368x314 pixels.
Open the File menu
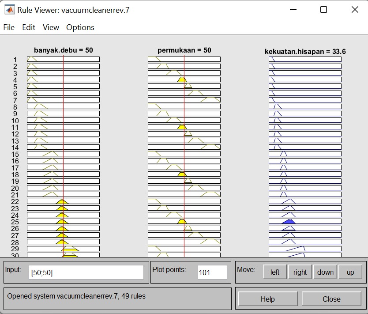pyautogui.click(x=9, y=27)
